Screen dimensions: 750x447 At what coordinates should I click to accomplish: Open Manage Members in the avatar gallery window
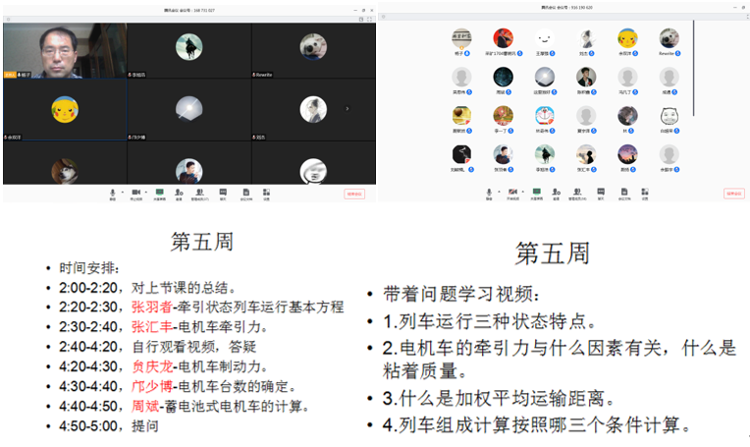point(577,194)
